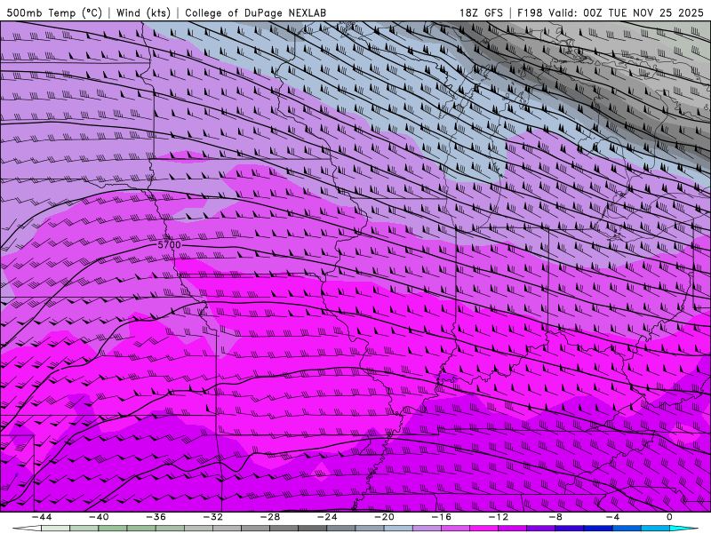Click the "18Z GFS" model run label
Image resolution: width=711 pixels, height=533 pixels.
coord(481,12)
